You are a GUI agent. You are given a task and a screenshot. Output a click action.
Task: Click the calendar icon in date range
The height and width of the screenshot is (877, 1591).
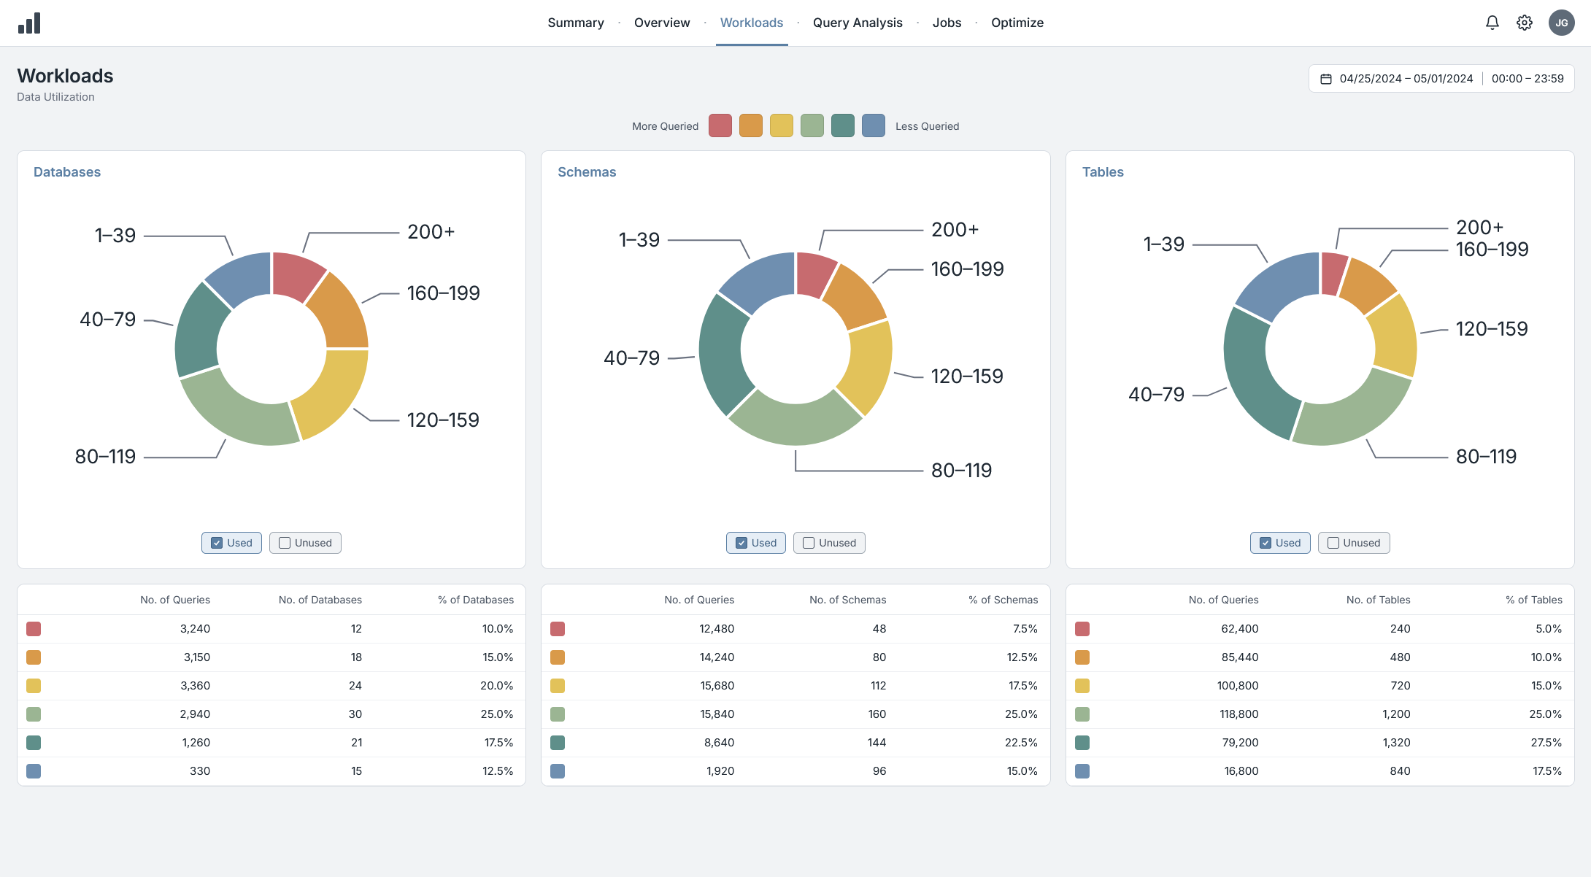click(x=1326, y=79)
